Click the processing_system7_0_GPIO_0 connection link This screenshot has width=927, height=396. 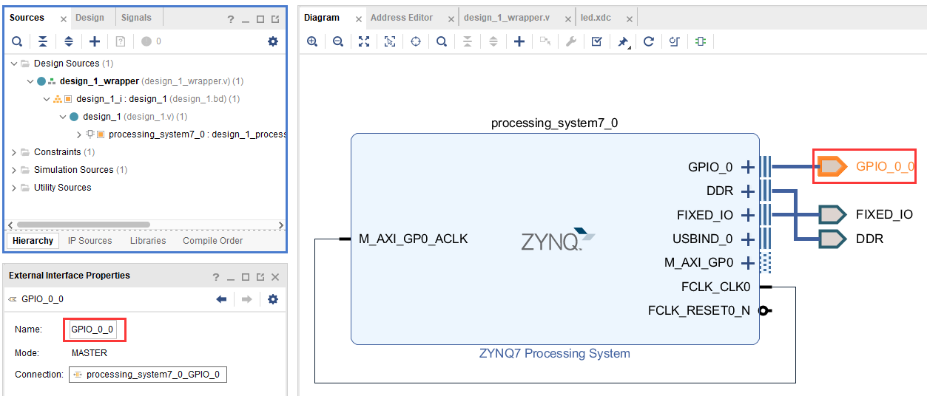tap(148, 375)
